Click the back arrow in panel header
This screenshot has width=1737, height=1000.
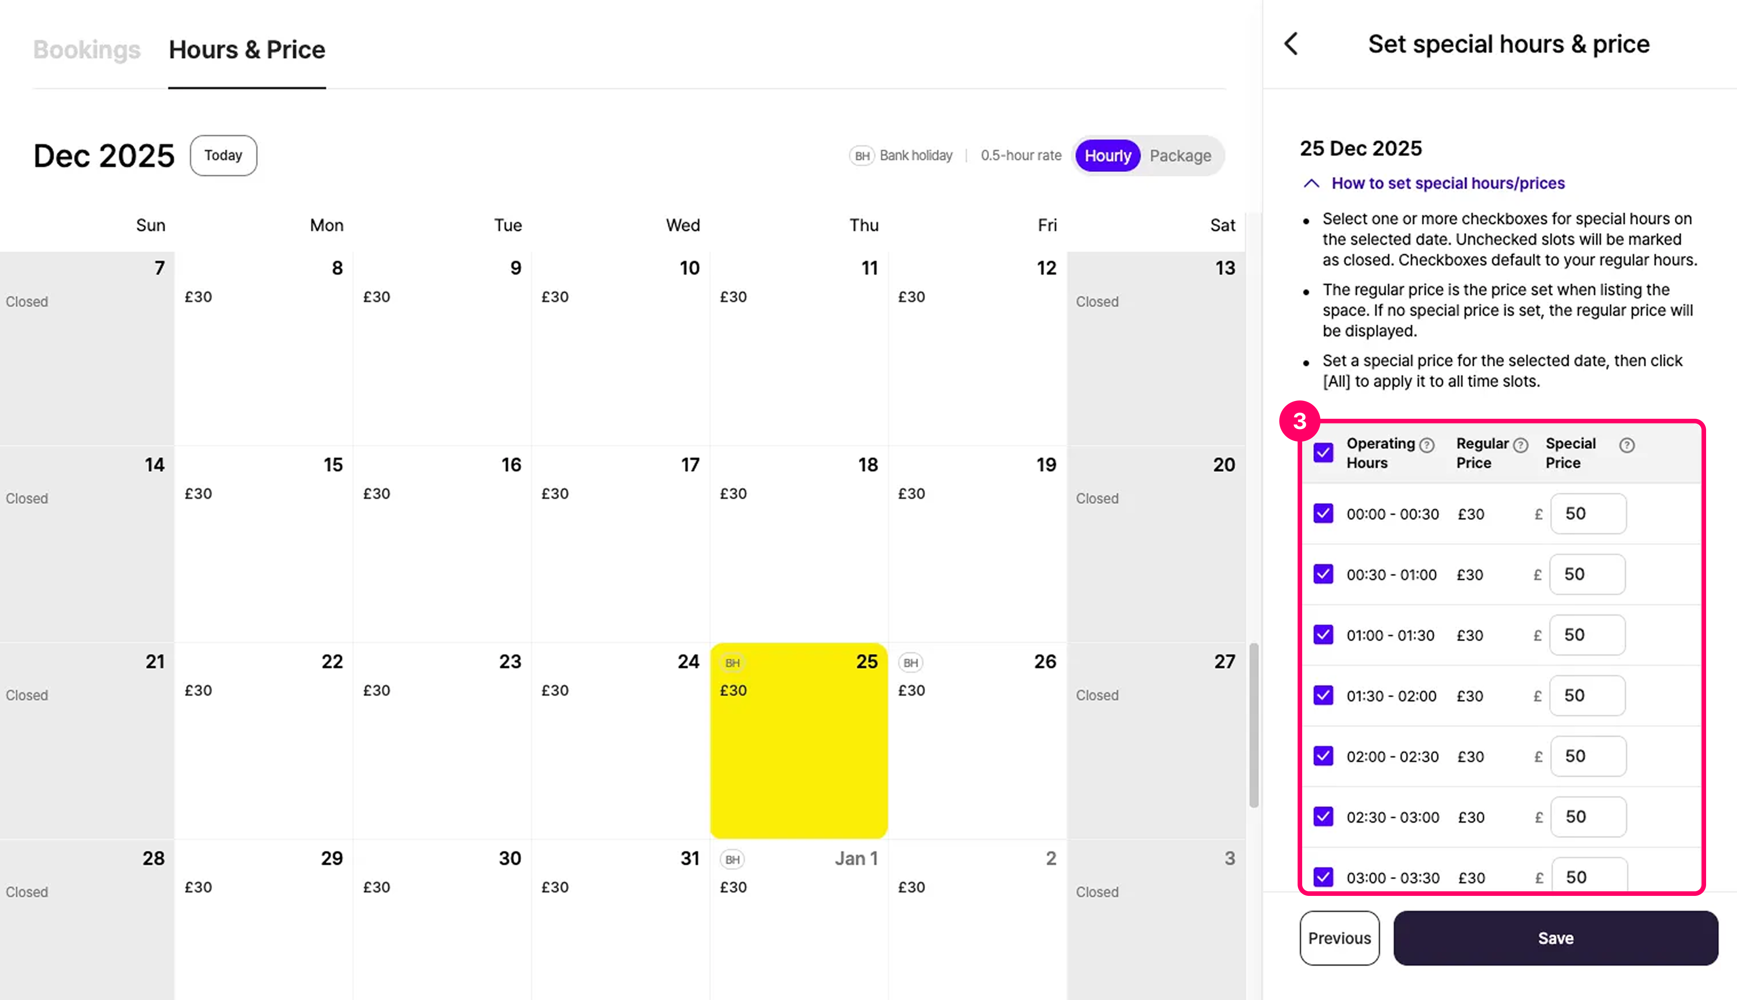pyautogui.click(x=1291, y=44)
